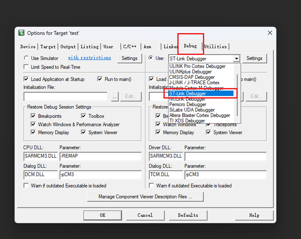301x239 pixels.
Task: Open the User tab
Action: [109, 47]
